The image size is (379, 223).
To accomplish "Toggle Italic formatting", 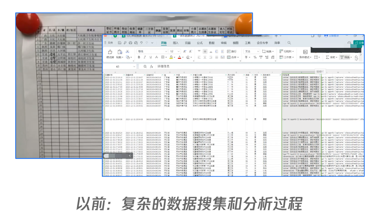I will (145, 58).
